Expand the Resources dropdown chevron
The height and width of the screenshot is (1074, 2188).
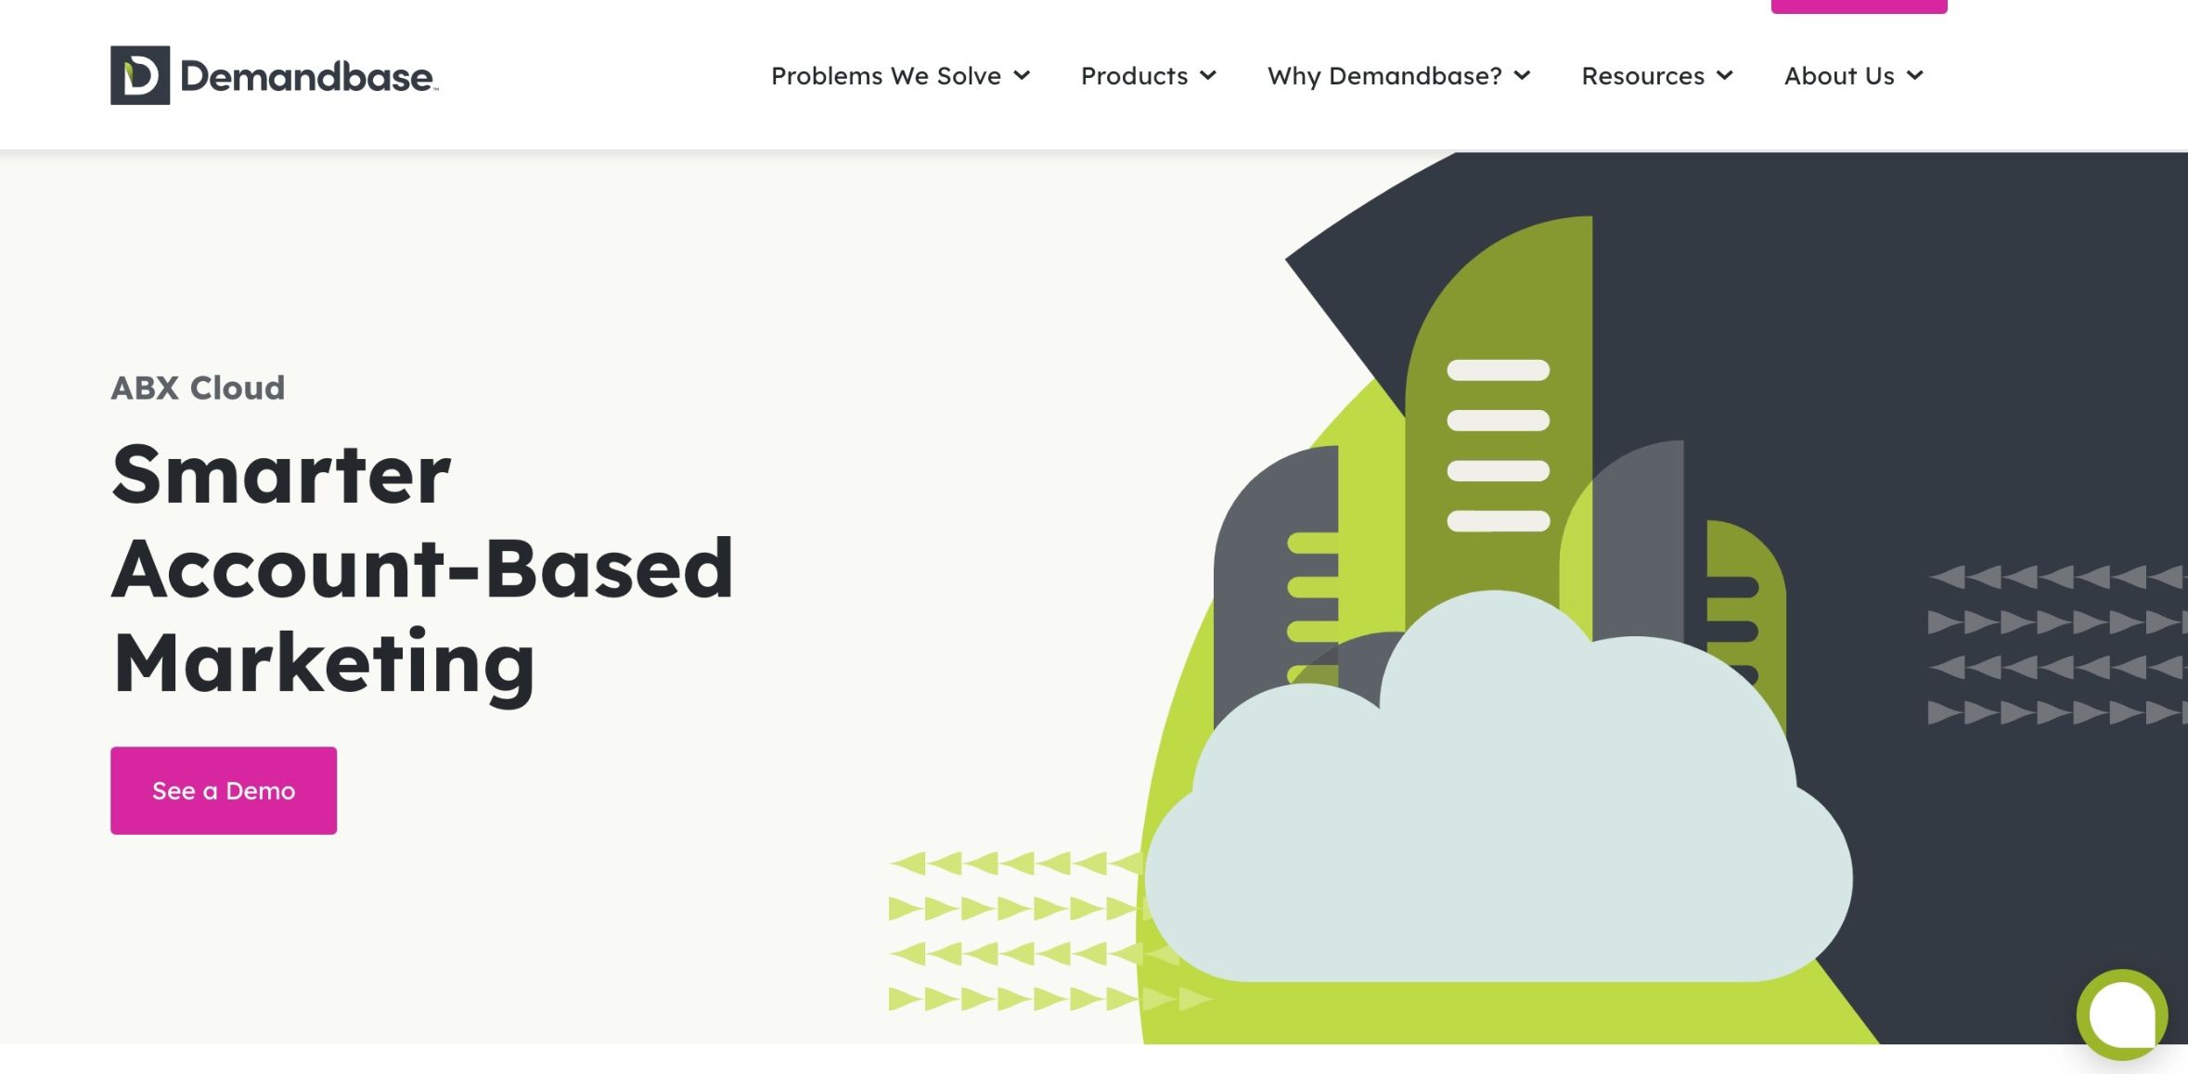coord(1727,77)
